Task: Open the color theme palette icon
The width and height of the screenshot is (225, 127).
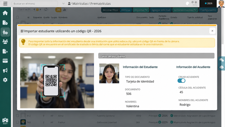Action: (x=187, y=3)
